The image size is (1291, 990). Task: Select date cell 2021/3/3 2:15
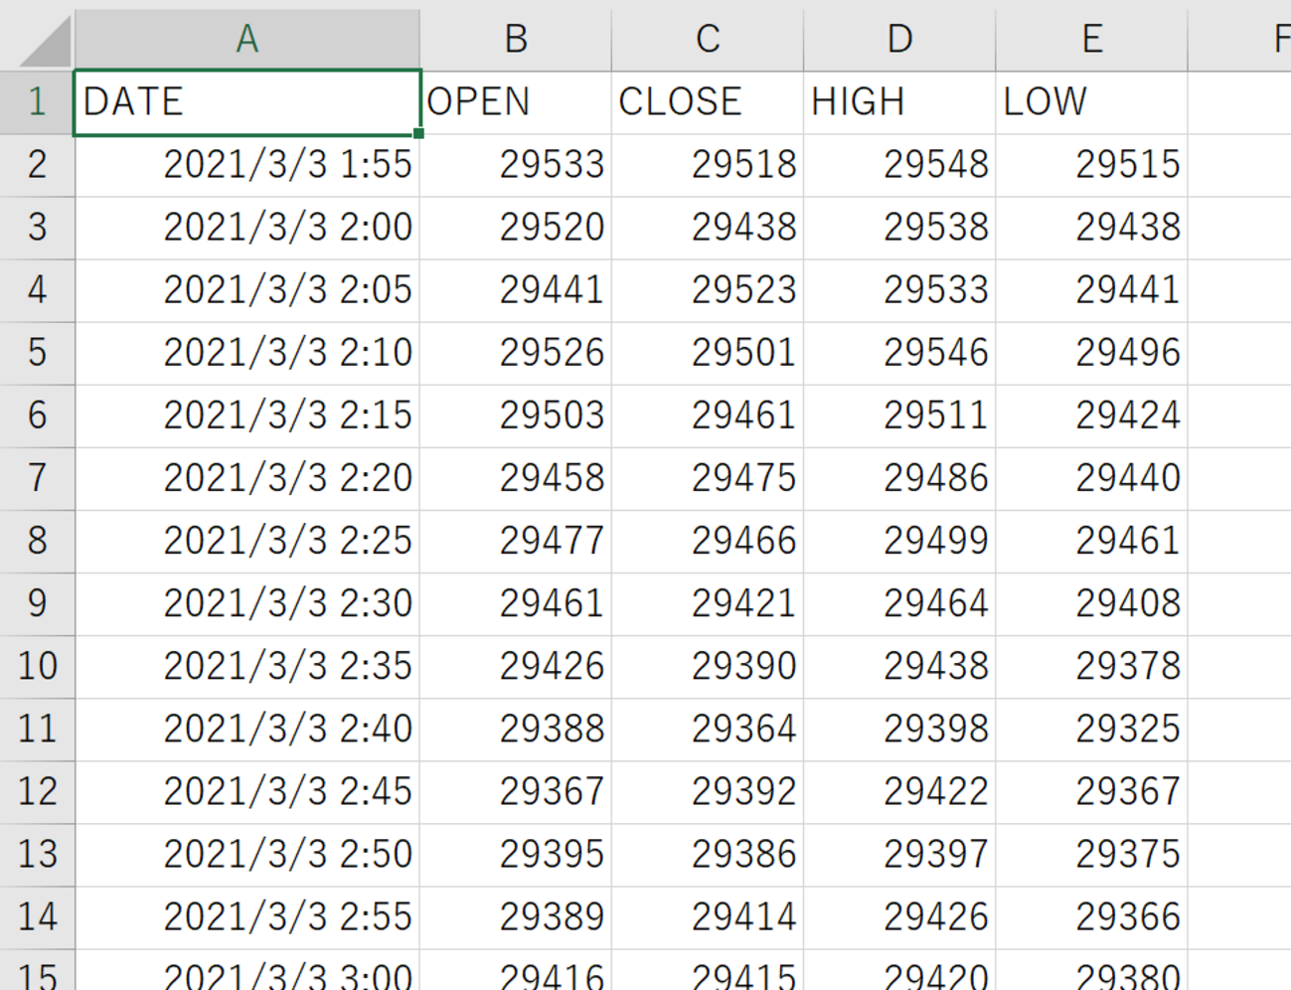point(247,415)
